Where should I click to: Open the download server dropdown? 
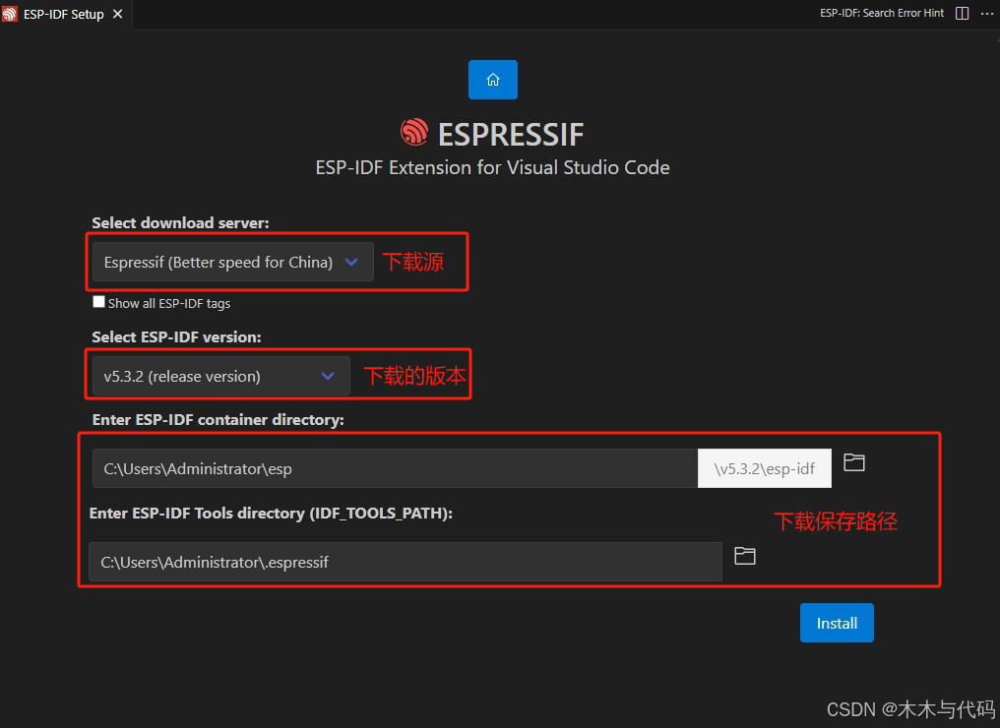[x=233, y=262]
